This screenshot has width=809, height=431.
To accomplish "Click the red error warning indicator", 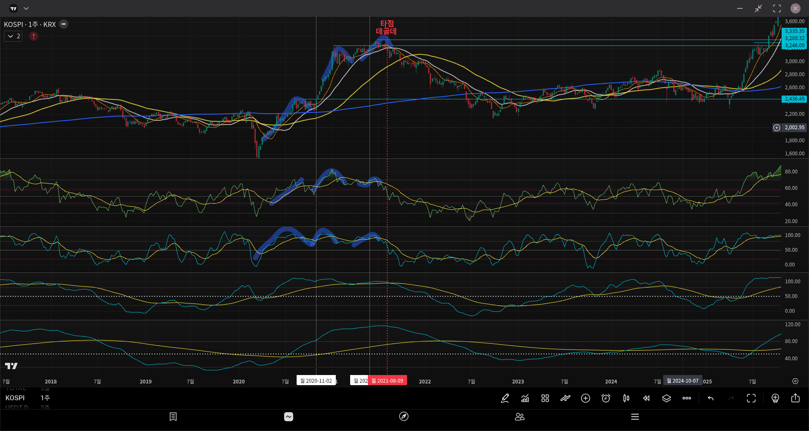I will pyautogui.click(x=34, y=36).
